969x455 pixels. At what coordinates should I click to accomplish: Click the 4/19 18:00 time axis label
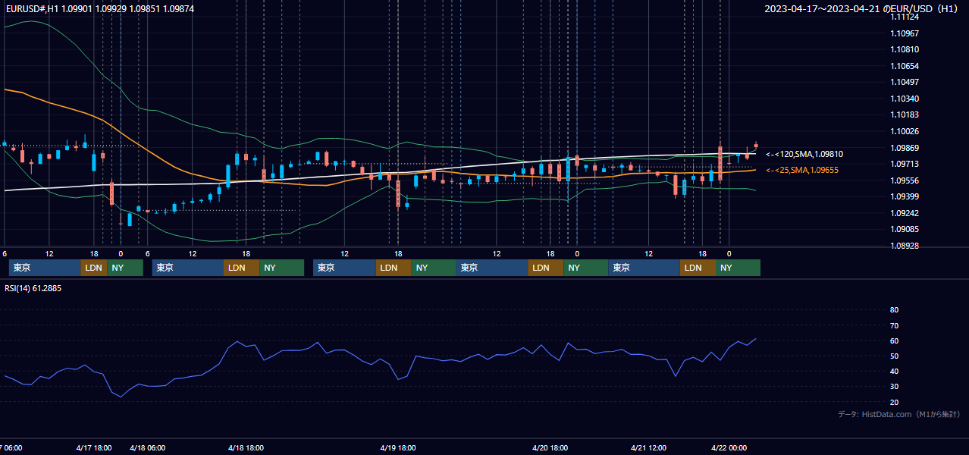pos(398,447)
